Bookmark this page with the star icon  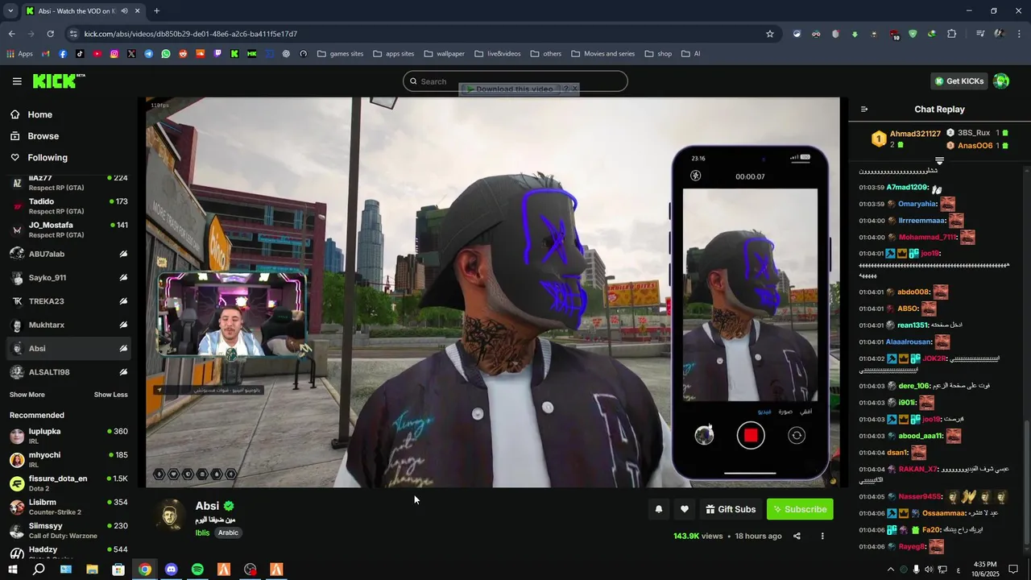pyautogui.click(x=770, y=34)
